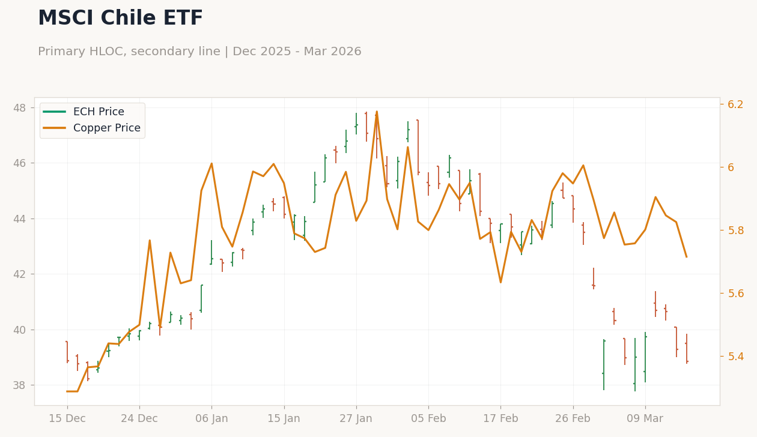This screenshot has height=437, width=757.
Task: Select the Copper Price legend entry
Action: 92,128
